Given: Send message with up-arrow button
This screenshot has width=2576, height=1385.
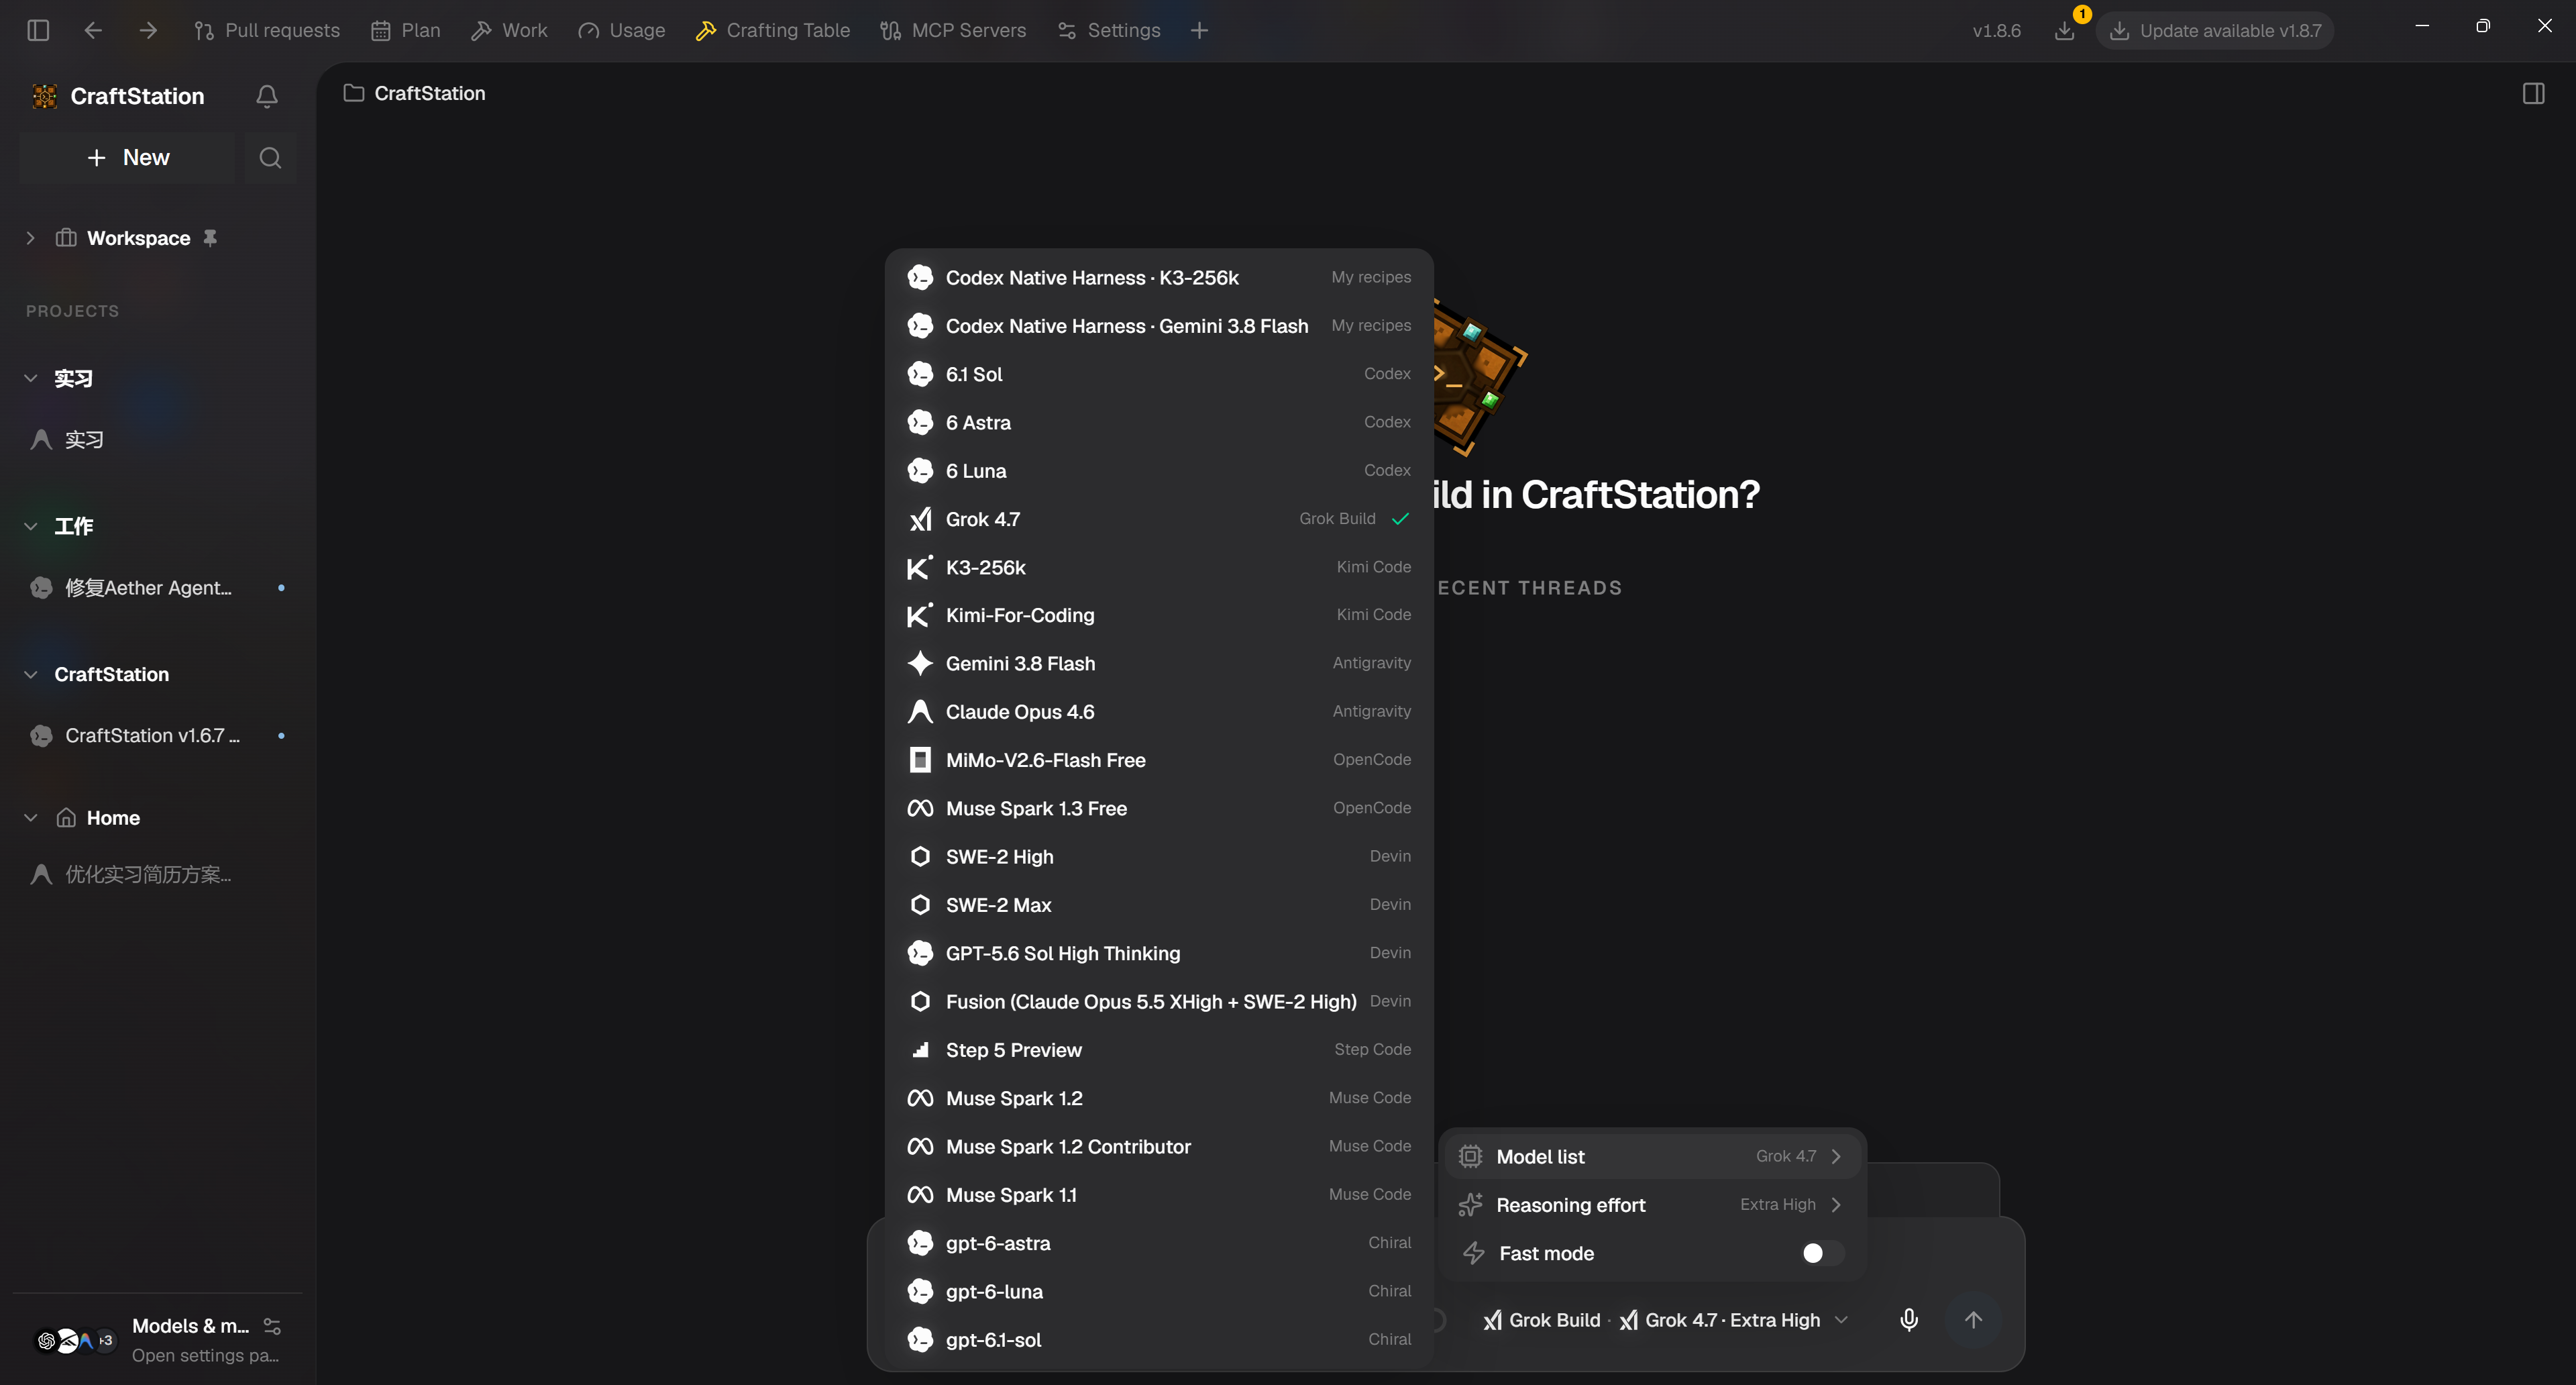Looking at the screenshot, I should tap(1973, 1319).
